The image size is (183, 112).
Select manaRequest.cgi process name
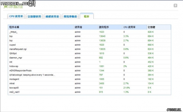point(18,49)
